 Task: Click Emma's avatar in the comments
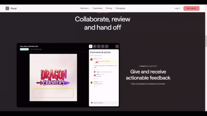click(x=92, y=59)
